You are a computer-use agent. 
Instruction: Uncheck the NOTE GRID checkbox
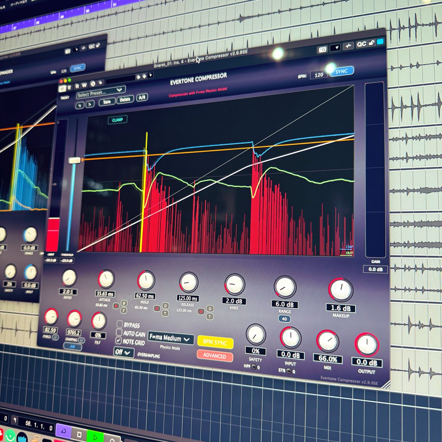pos(119,340)
